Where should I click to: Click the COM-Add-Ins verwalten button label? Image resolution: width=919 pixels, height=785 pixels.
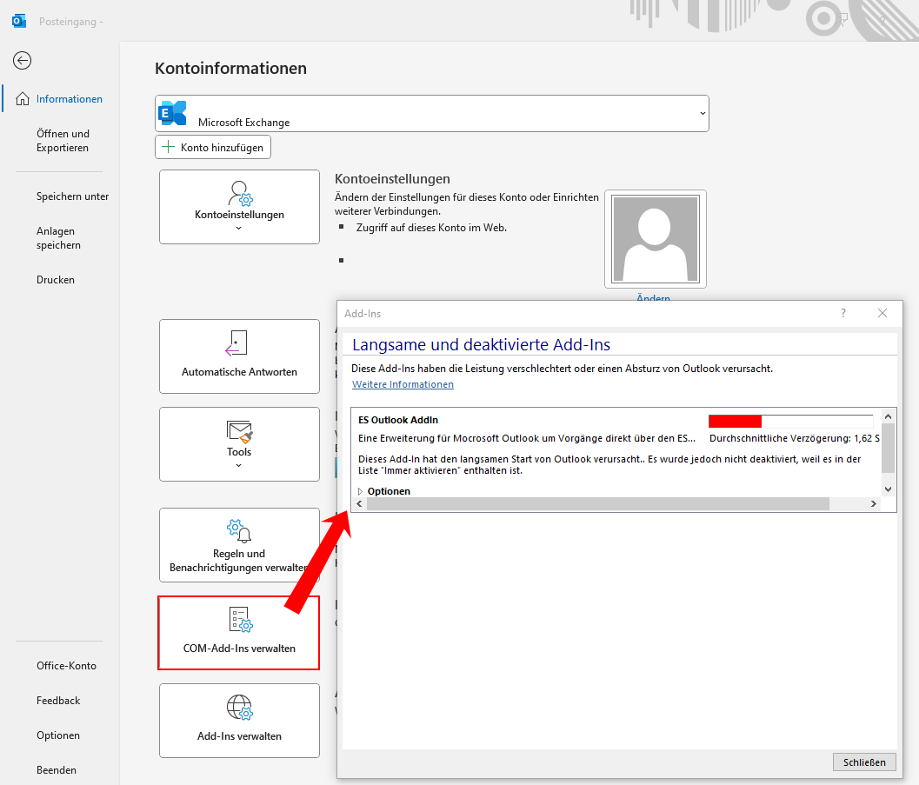tap(239, 649)
